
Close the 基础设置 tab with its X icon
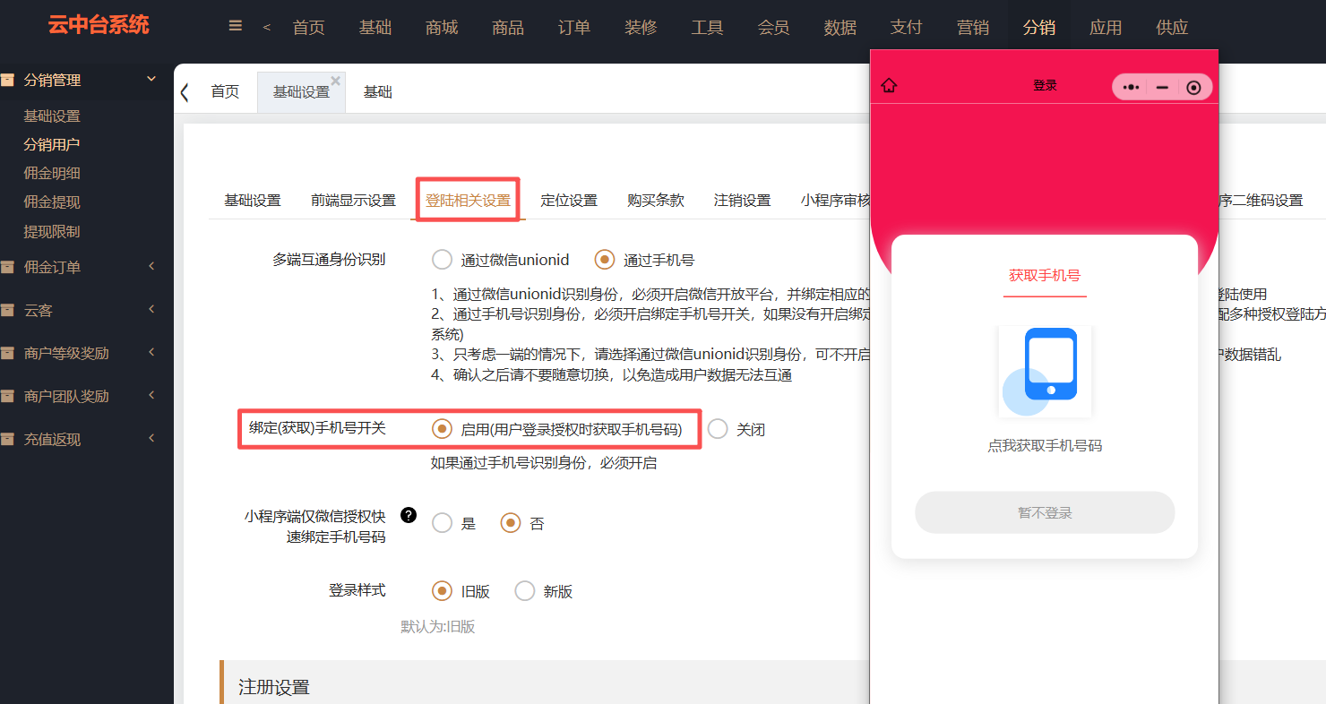[336, 81]
